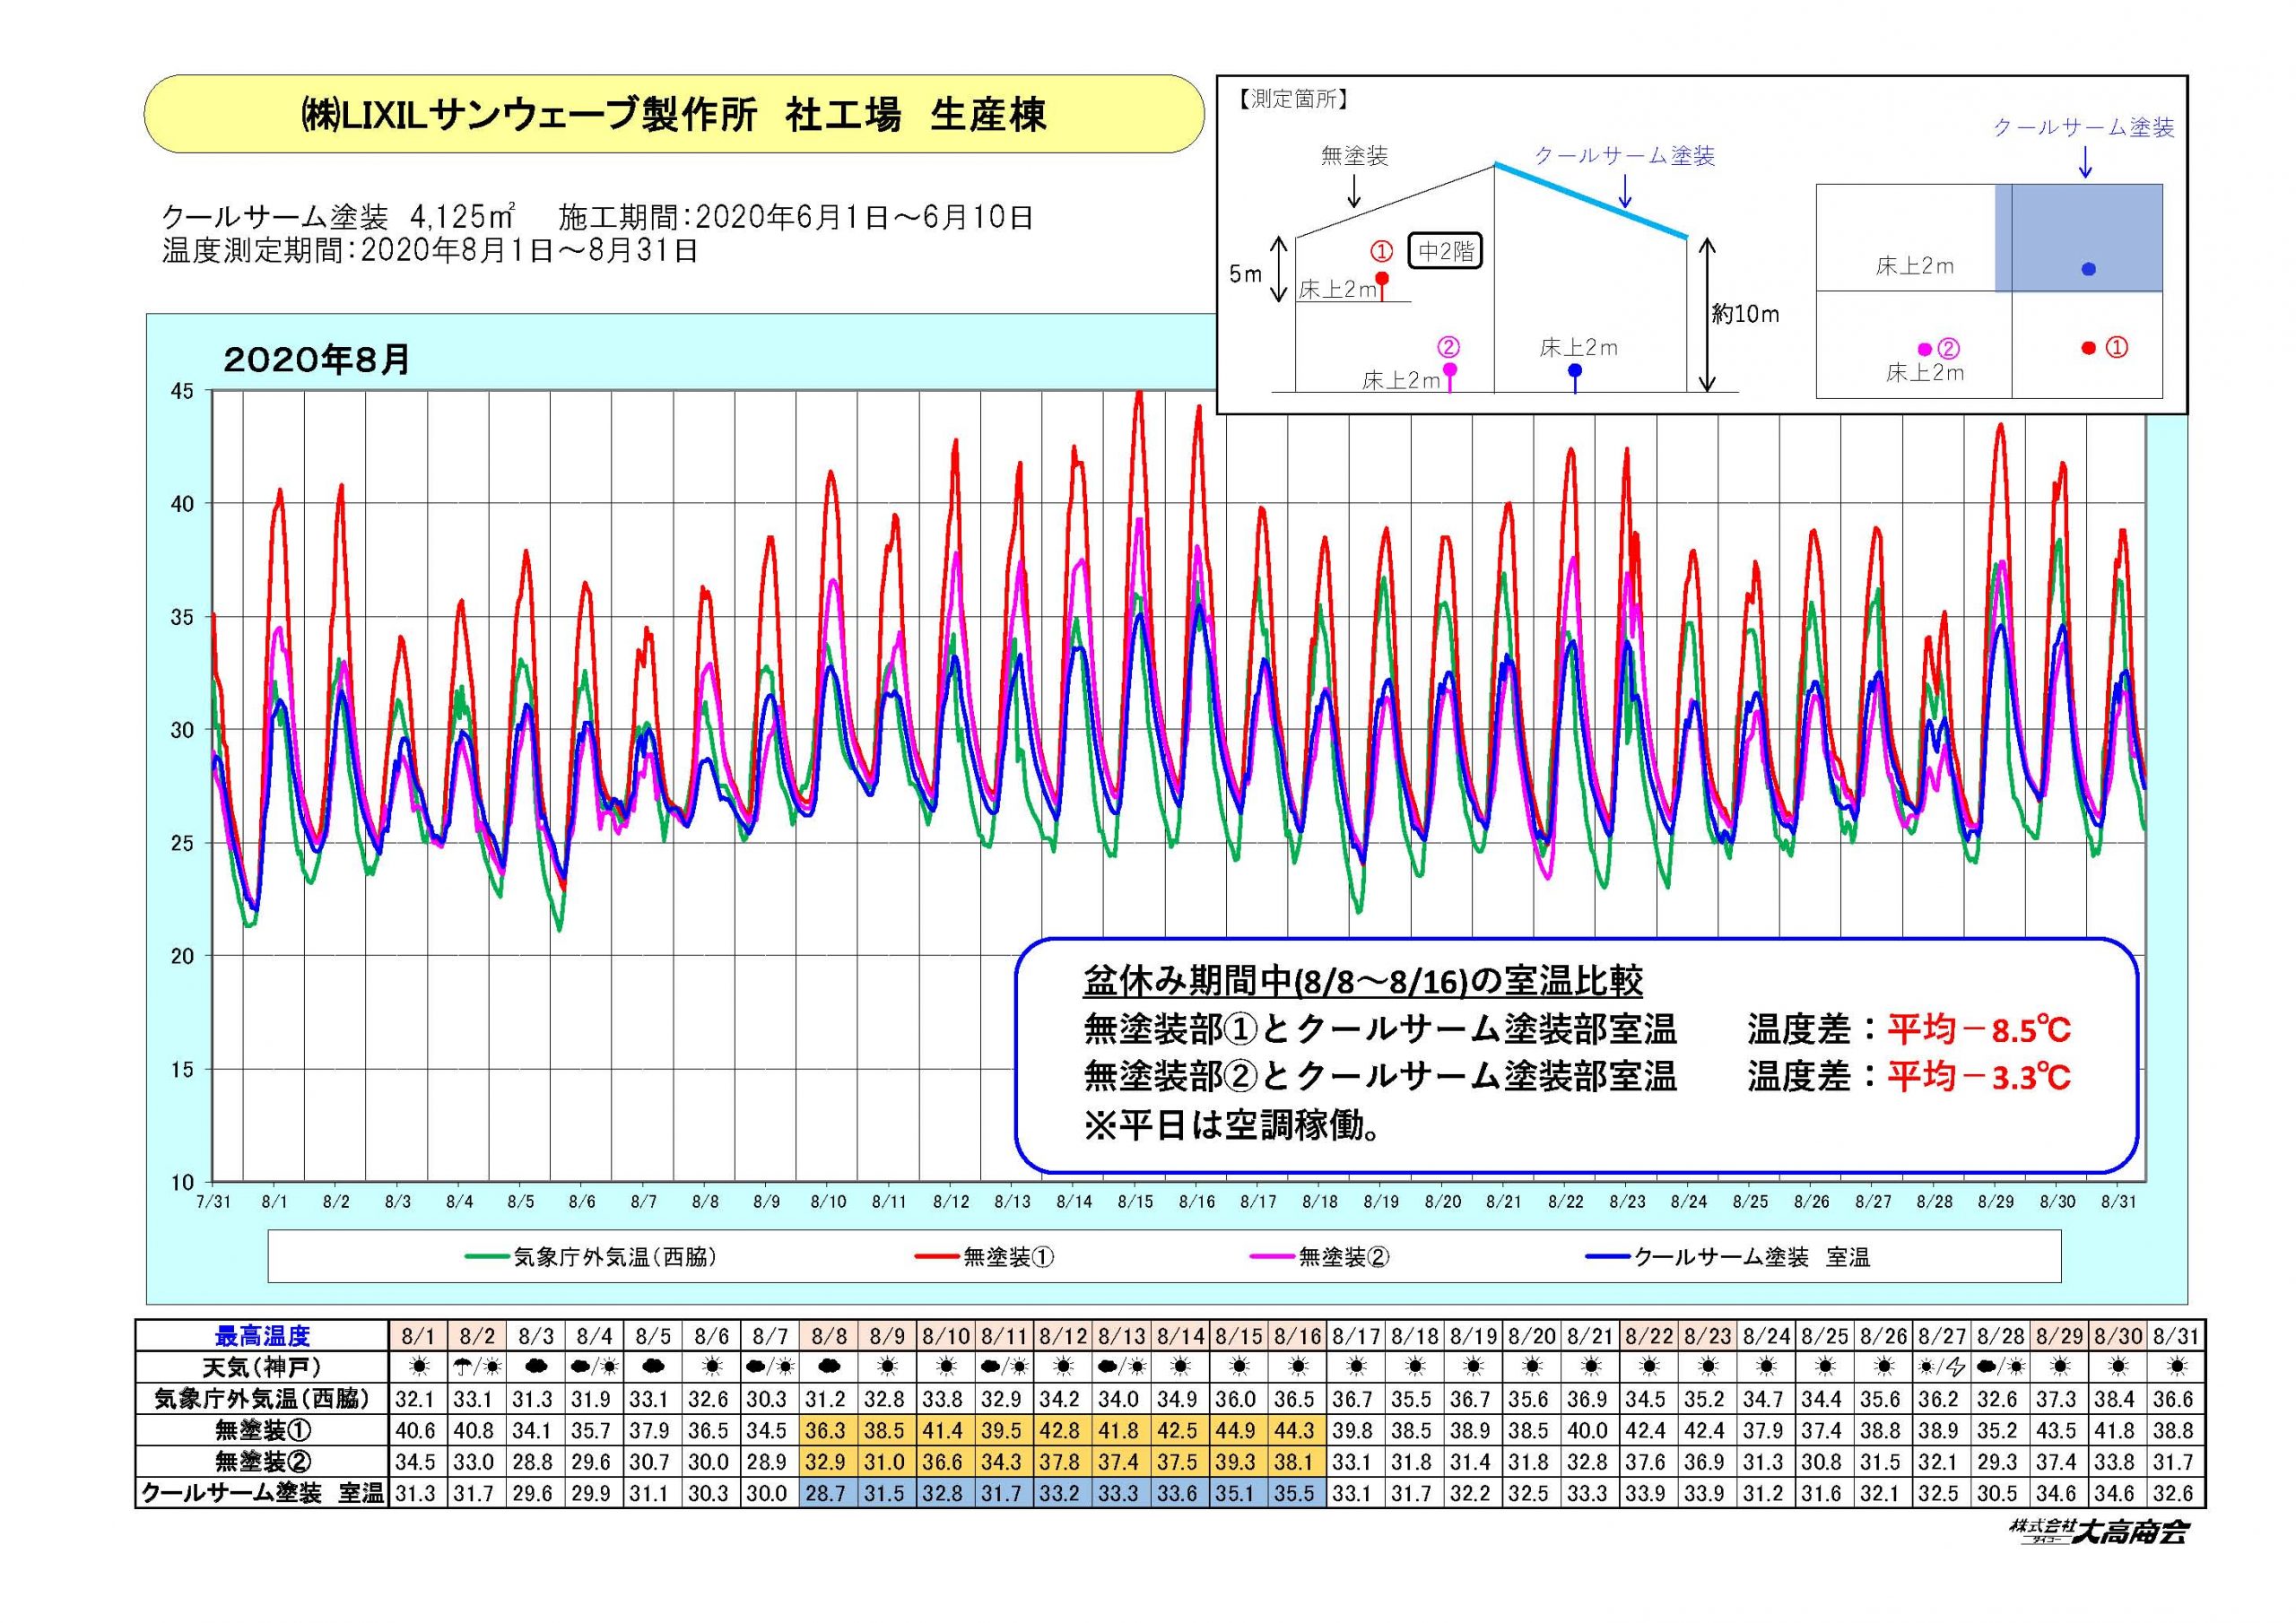
Task: Click the 無塗装② row header in the table
Action: click(262, 1462)
